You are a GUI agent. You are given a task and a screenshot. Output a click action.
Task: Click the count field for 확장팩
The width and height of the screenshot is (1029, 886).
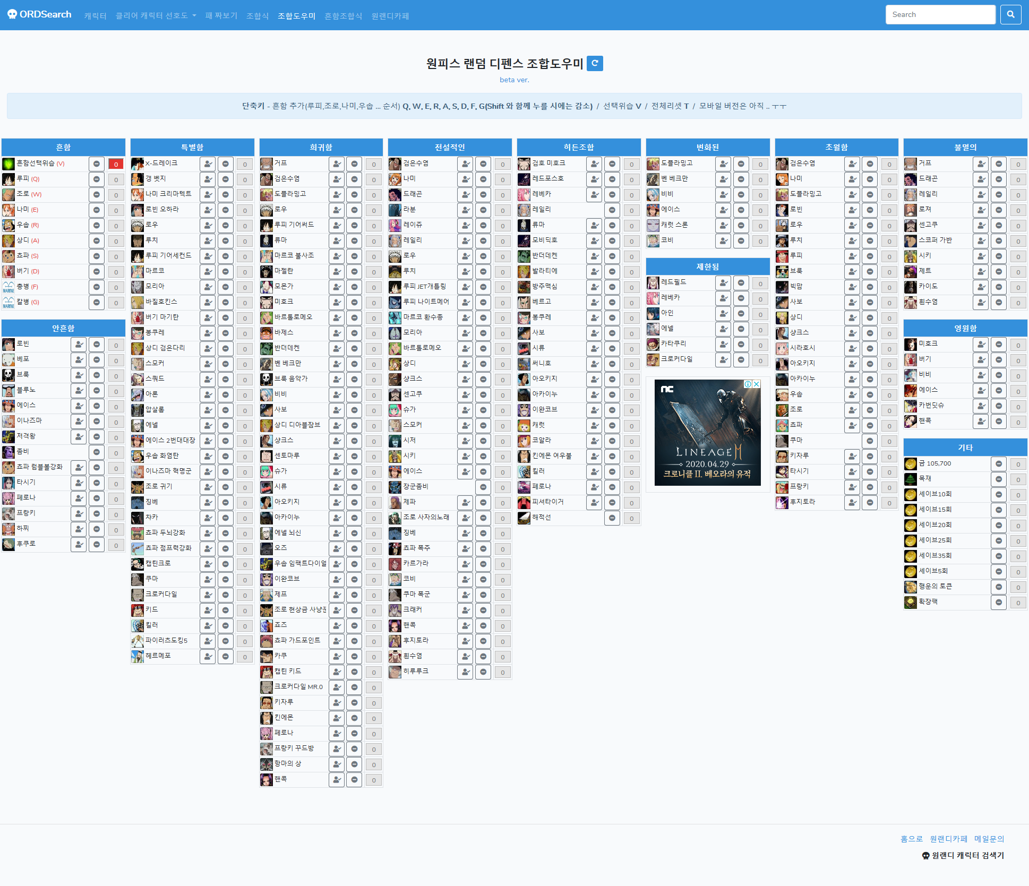coord(1018,603)
